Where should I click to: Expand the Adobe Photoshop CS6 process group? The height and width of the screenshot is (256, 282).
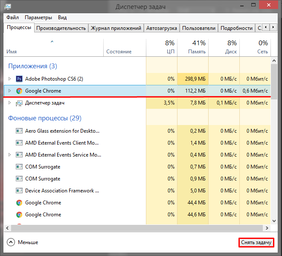[x=10, y=79]
